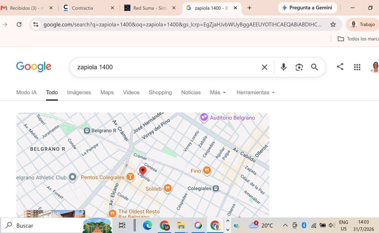The image size is (379, 233).
Task: Click the zapiola 1400 search field
Action: tap(166, 67)
